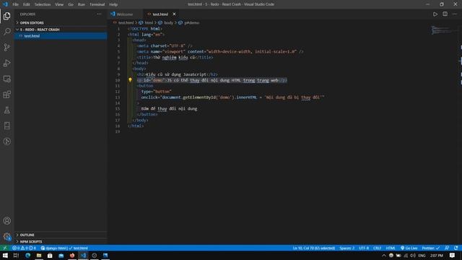Click the p#demo breadcrumb item
The width and height of the screenshot is (462, 260).
191,22
